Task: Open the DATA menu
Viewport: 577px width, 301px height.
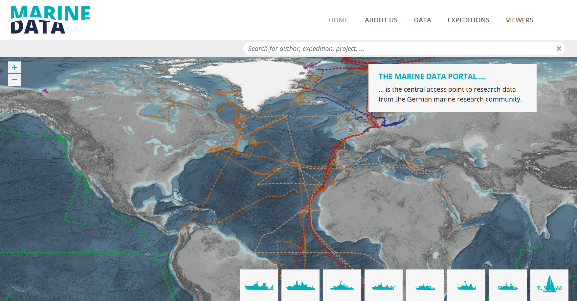Action: pyautogui.click(x=422, y=20)
